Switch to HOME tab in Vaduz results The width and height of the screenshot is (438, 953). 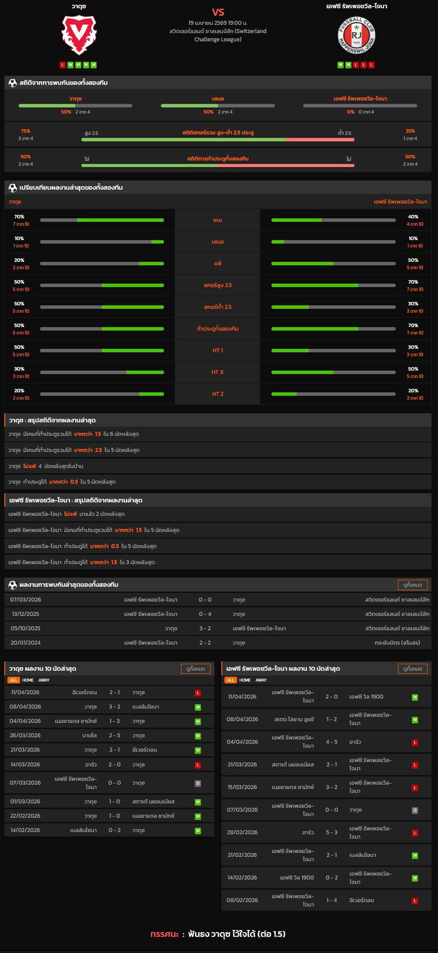pos(28,680)
